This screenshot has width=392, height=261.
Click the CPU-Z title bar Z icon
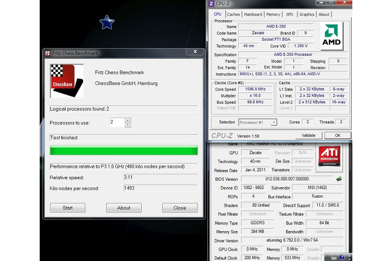pyautogui.click(x=211, y=3)
